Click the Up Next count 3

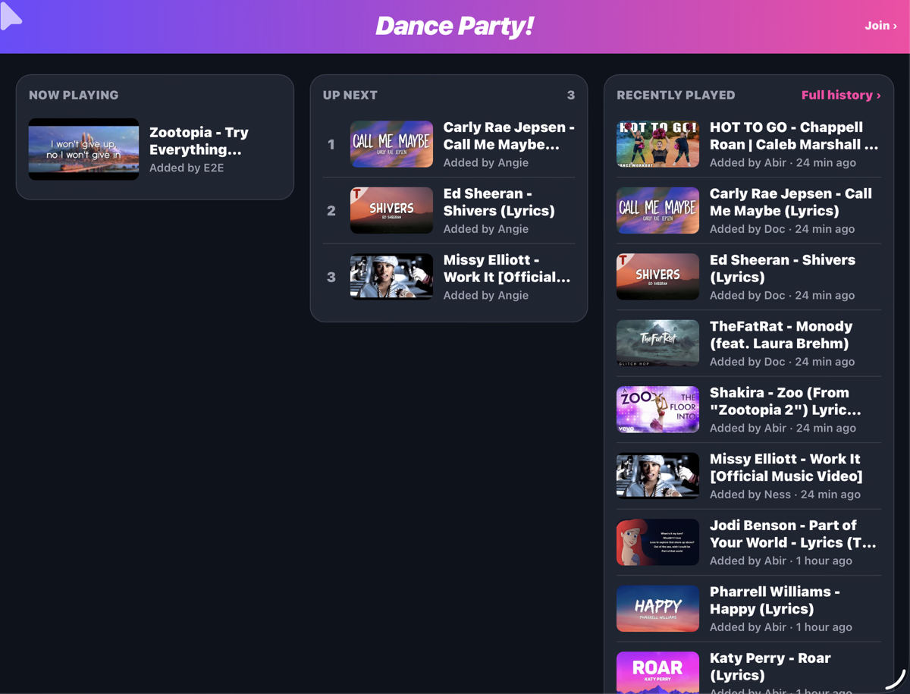[x=571, y=96]
